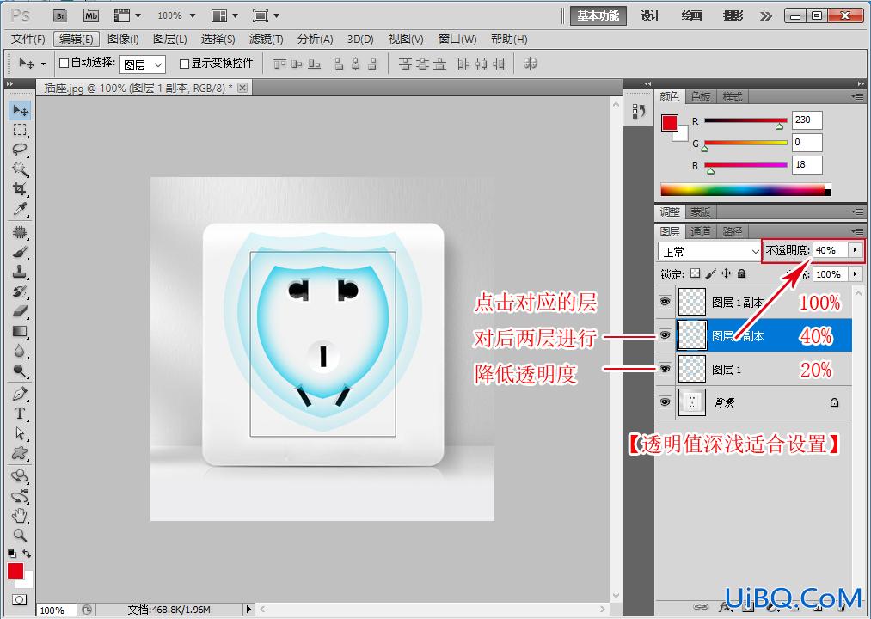Expand more workspaces chevron
The image size is (871, 619).
tap(766, 16)
